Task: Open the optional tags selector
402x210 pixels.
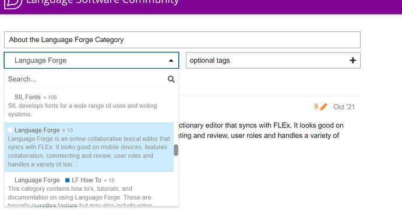Action: point(273,60)
